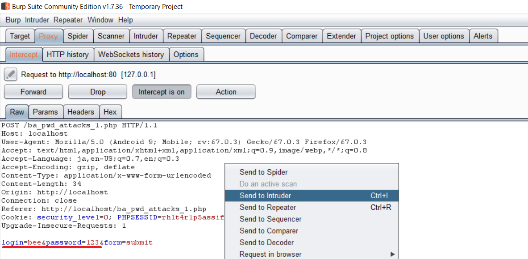
Task: Click the form=submit parameter in body
Action: [x=128, y=242]
